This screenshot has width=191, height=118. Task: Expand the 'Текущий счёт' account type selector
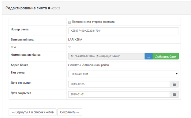(x=124, y=74)
